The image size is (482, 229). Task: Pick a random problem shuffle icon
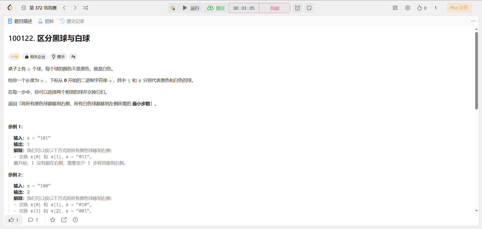pyautogui.click(x=85, y=8)
